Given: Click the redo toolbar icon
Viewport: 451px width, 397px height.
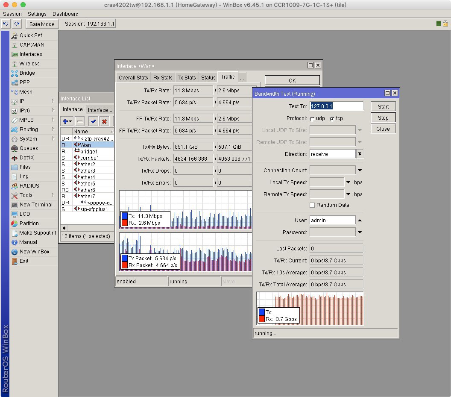Looking at the screenshot, I should [17, 24].
